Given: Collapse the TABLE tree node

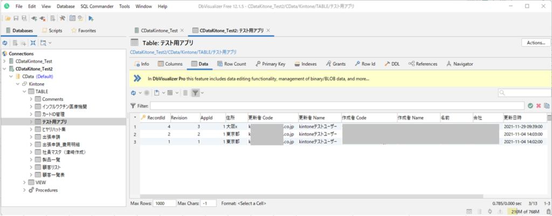Looking at the screenshot, I should point(24,92).
